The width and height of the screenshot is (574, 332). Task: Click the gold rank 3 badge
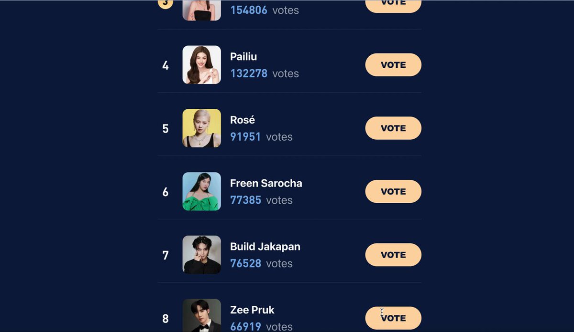click(x=165, y=4)
